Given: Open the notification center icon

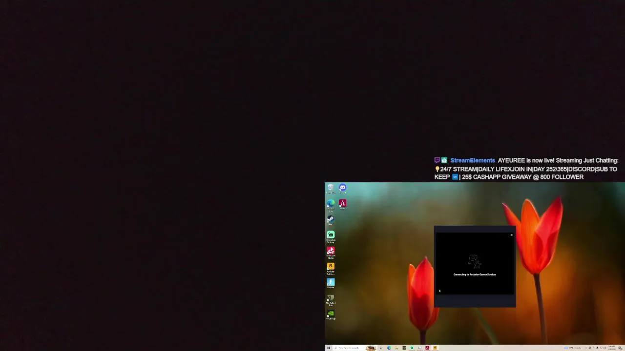Looking at the screenshot, I should click(x=620, y=348).
